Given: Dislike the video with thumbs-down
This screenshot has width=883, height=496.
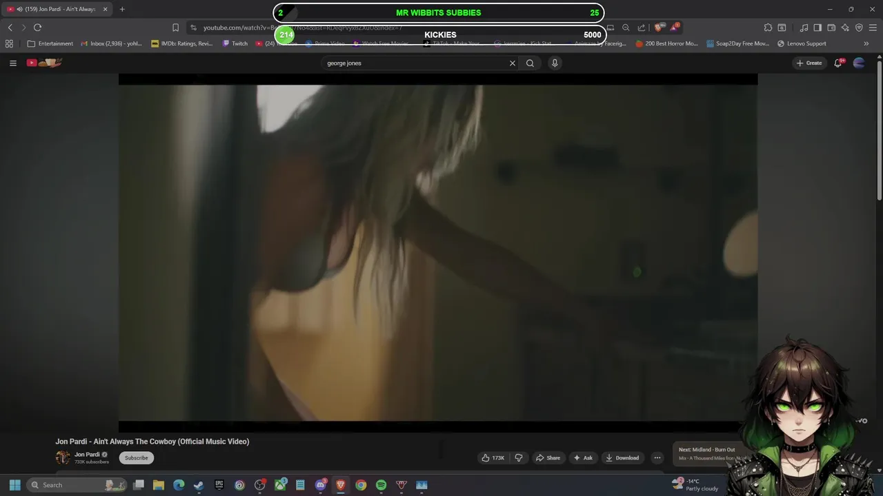Looking at the screenshot, I should [519, 457].
